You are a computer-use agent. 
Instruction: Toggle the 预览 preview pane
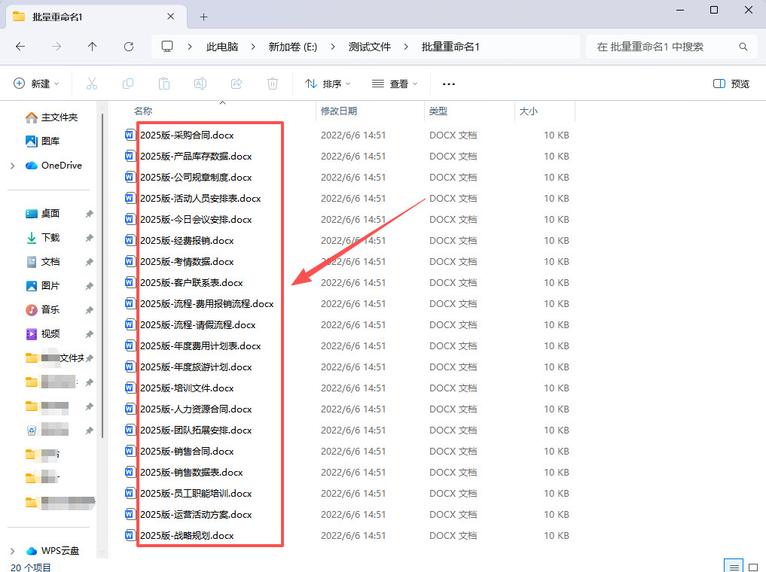[731, 84]
